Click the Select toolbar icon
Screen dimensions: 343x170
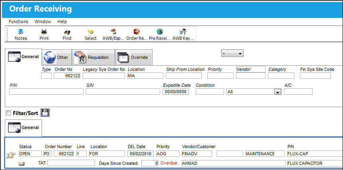[x=91, y=35]
